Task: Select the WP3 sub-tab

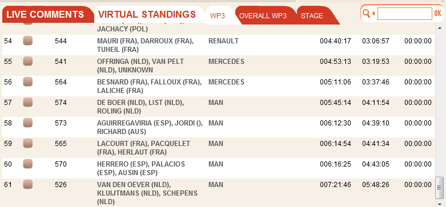Action: 218,15
